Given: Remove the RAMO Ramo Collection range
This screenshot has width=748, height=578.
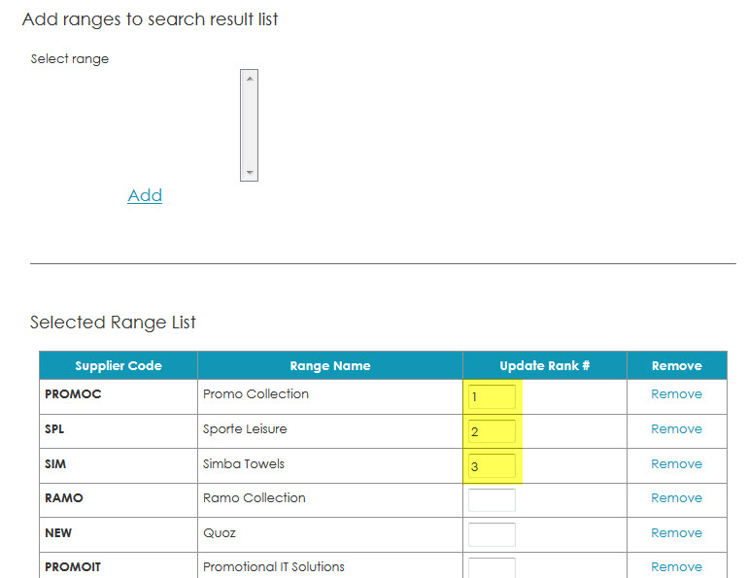Looking at the screenshot, I should (676, 498).
